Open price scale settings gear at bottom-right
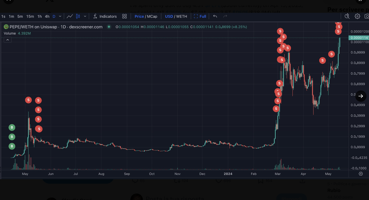Viewport: 369px width, 200px height. click(361, 174)
